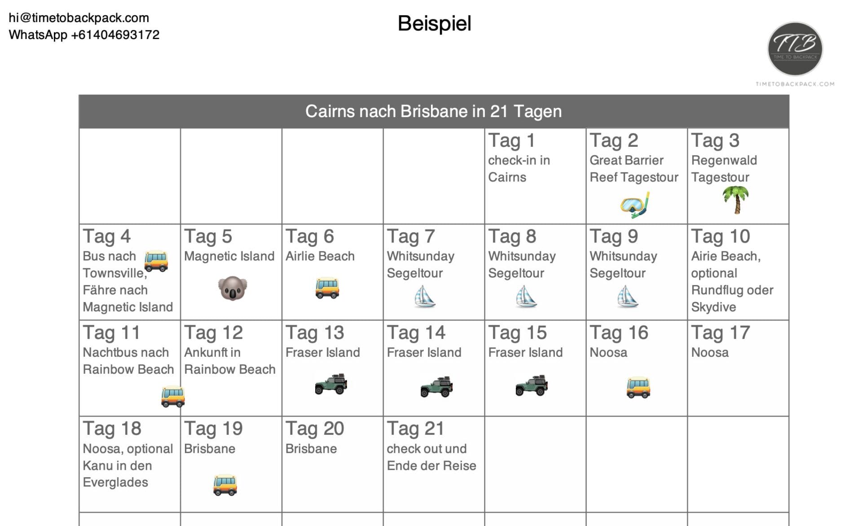Viewport: 862px width, 526px height.
Task: Click the TIMETOBACKPACK.COM text under logo
Action: (795, 84)
